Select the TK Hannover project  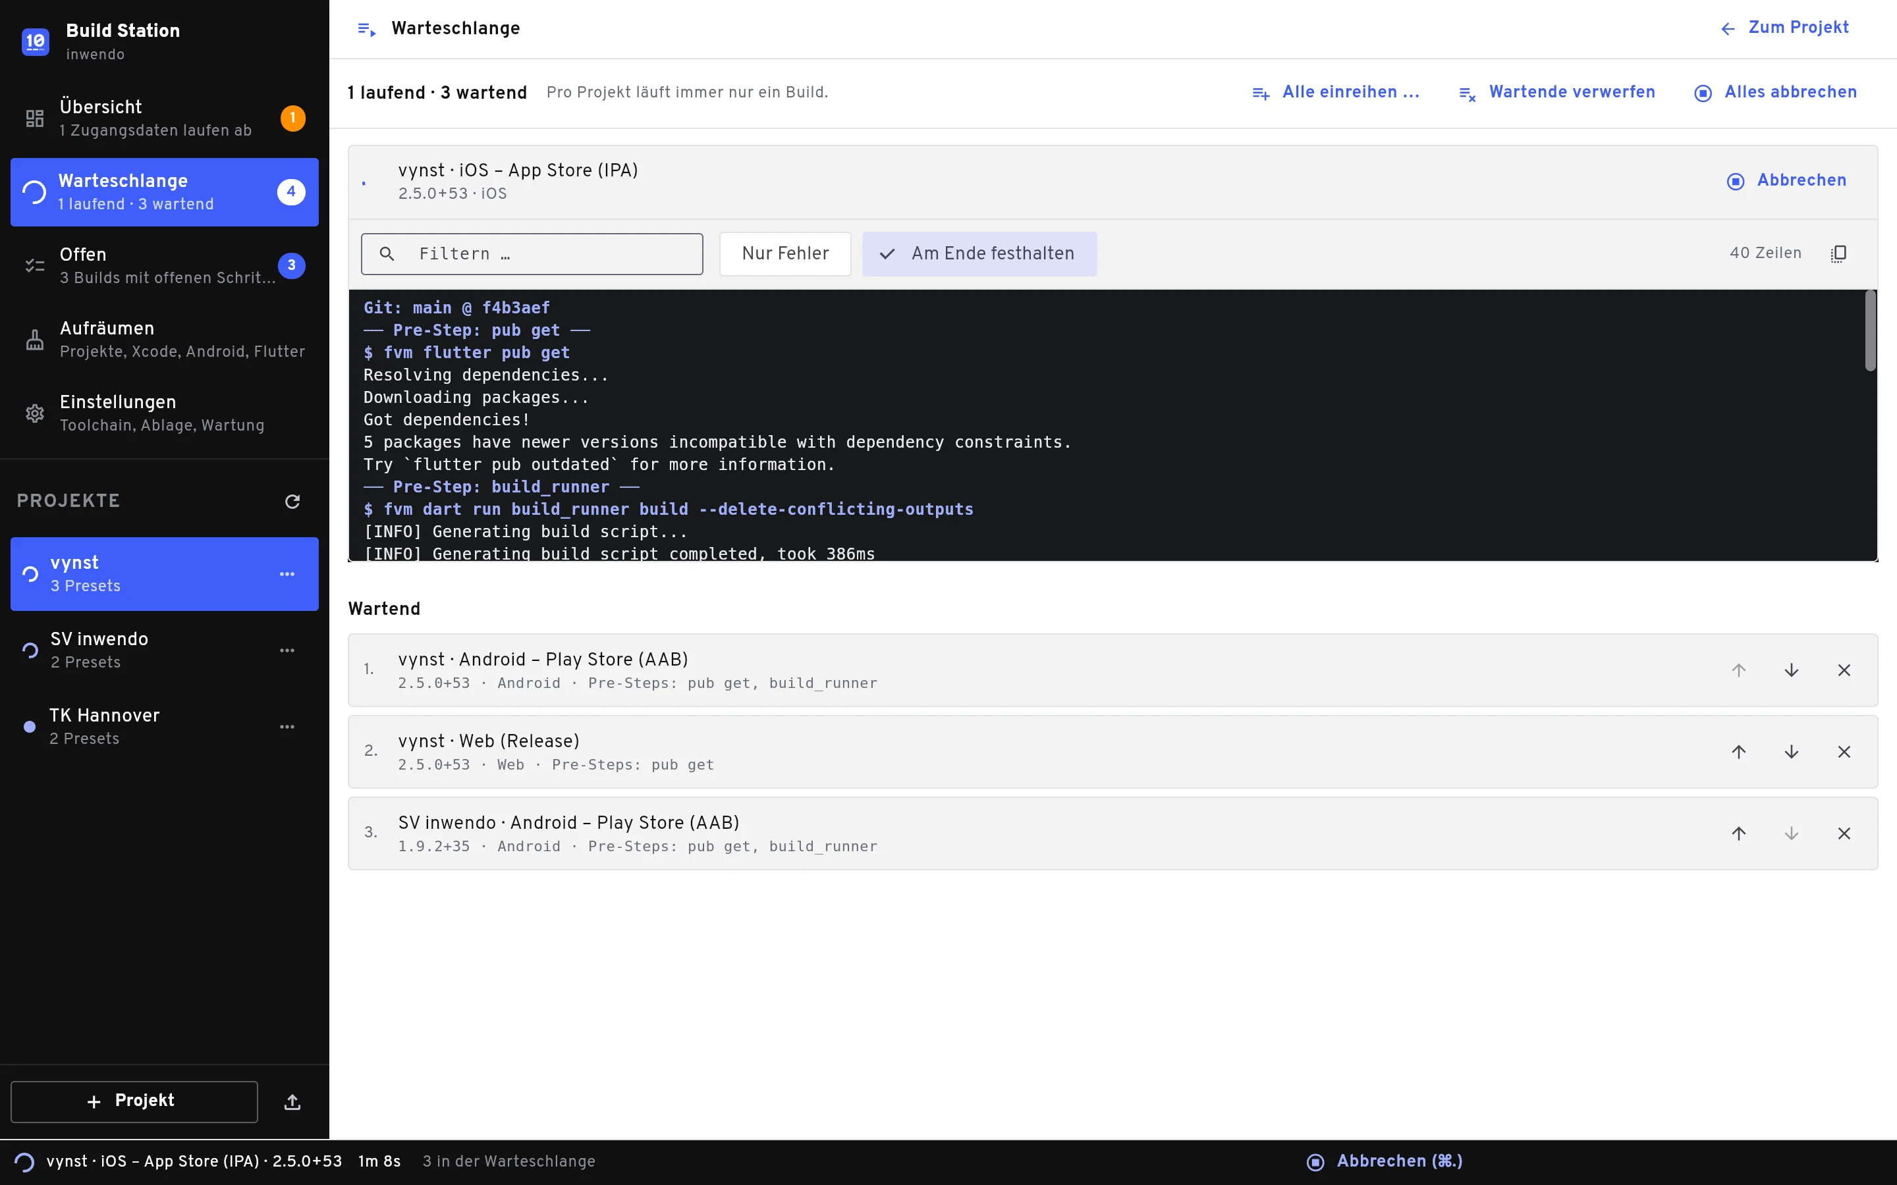165,727
